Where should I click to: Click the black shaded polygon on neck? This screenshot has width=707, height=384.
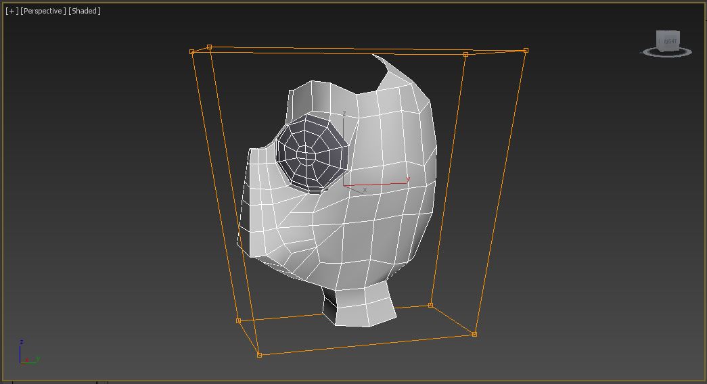[x=329, y=306]
